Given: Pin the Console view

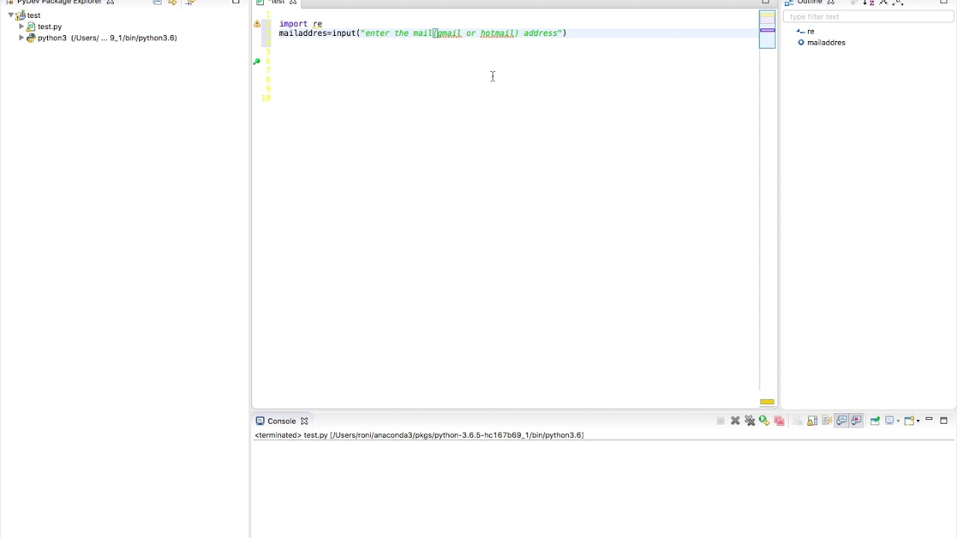Looking at the screenshot, I should [x=875, y=421].
